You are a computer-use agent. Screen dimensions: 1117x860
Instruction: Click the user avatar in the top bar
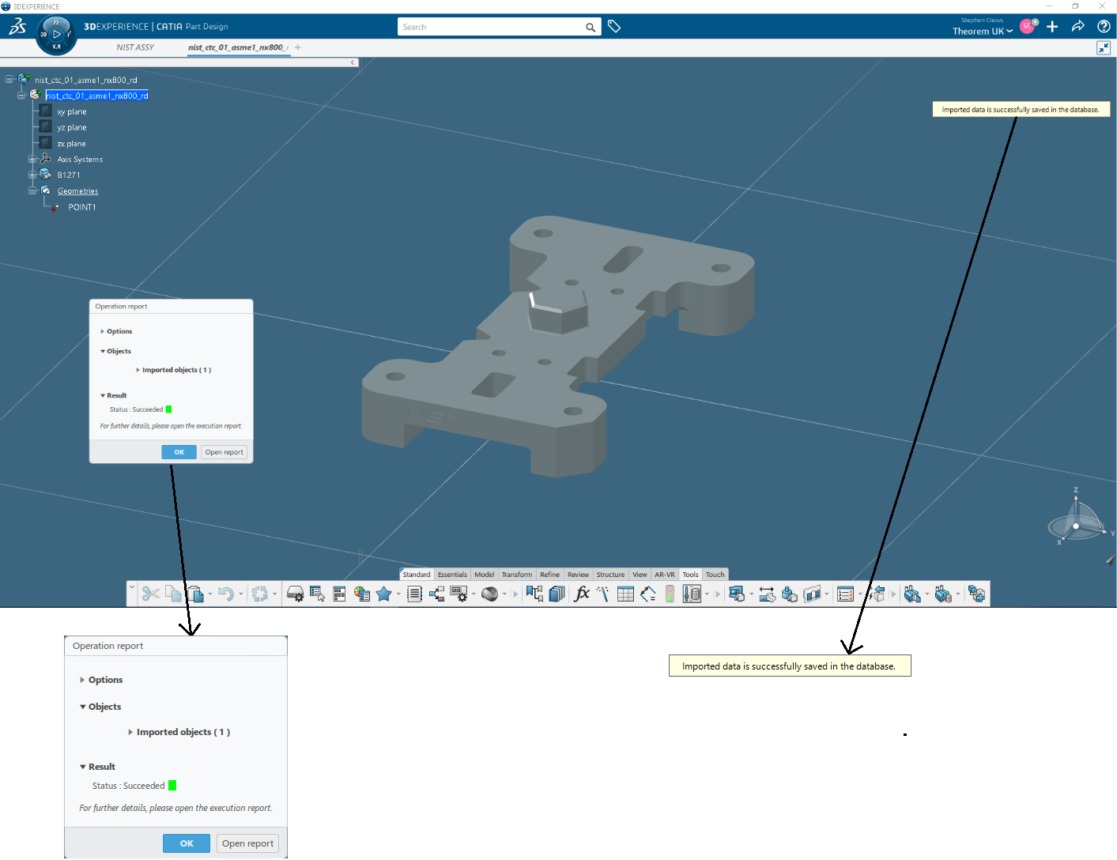point(1028,26)
